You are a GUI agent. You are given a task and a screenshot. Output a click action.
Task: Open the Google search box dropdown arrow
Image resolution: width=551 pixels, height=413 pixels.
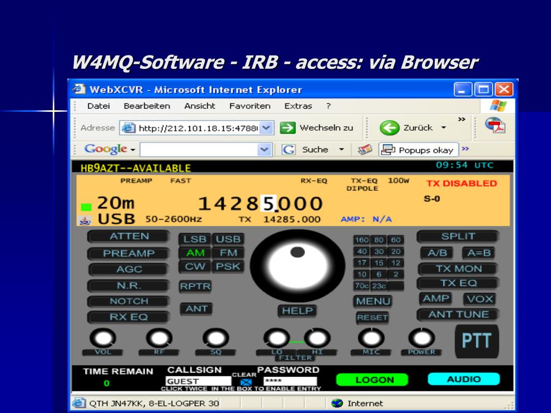(264, 149)
